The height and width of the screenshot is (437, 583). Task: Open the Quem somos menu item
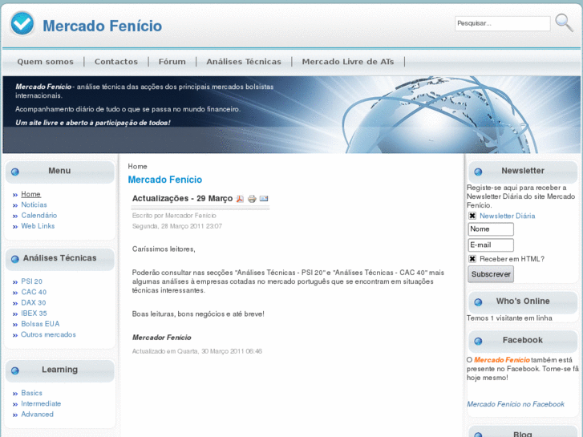(x=46, y=62)
